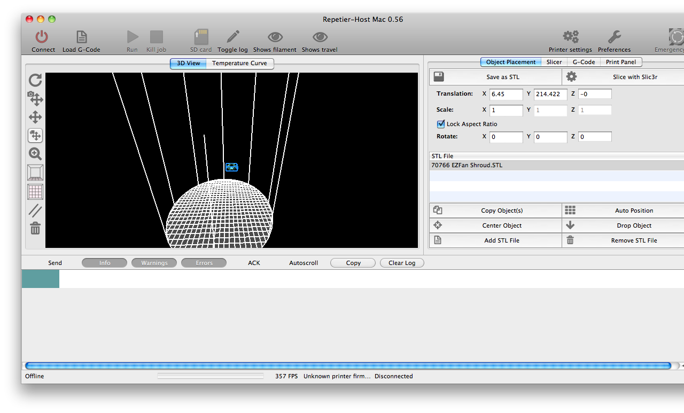The image size is (684, 413).
Task: Open Load G-Code from toolbar
Action: [x=81, y=37]
